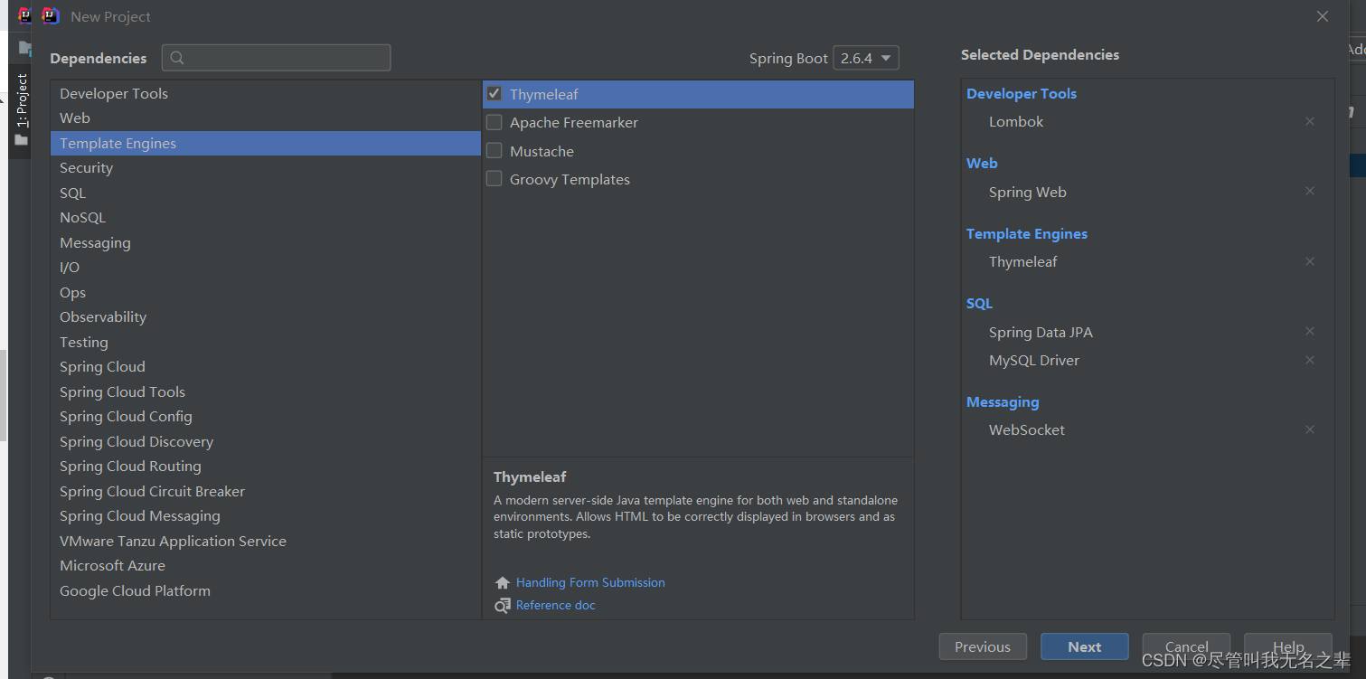Select Spring Cloud category
The image size is (1366, 679).
[266, 366]
